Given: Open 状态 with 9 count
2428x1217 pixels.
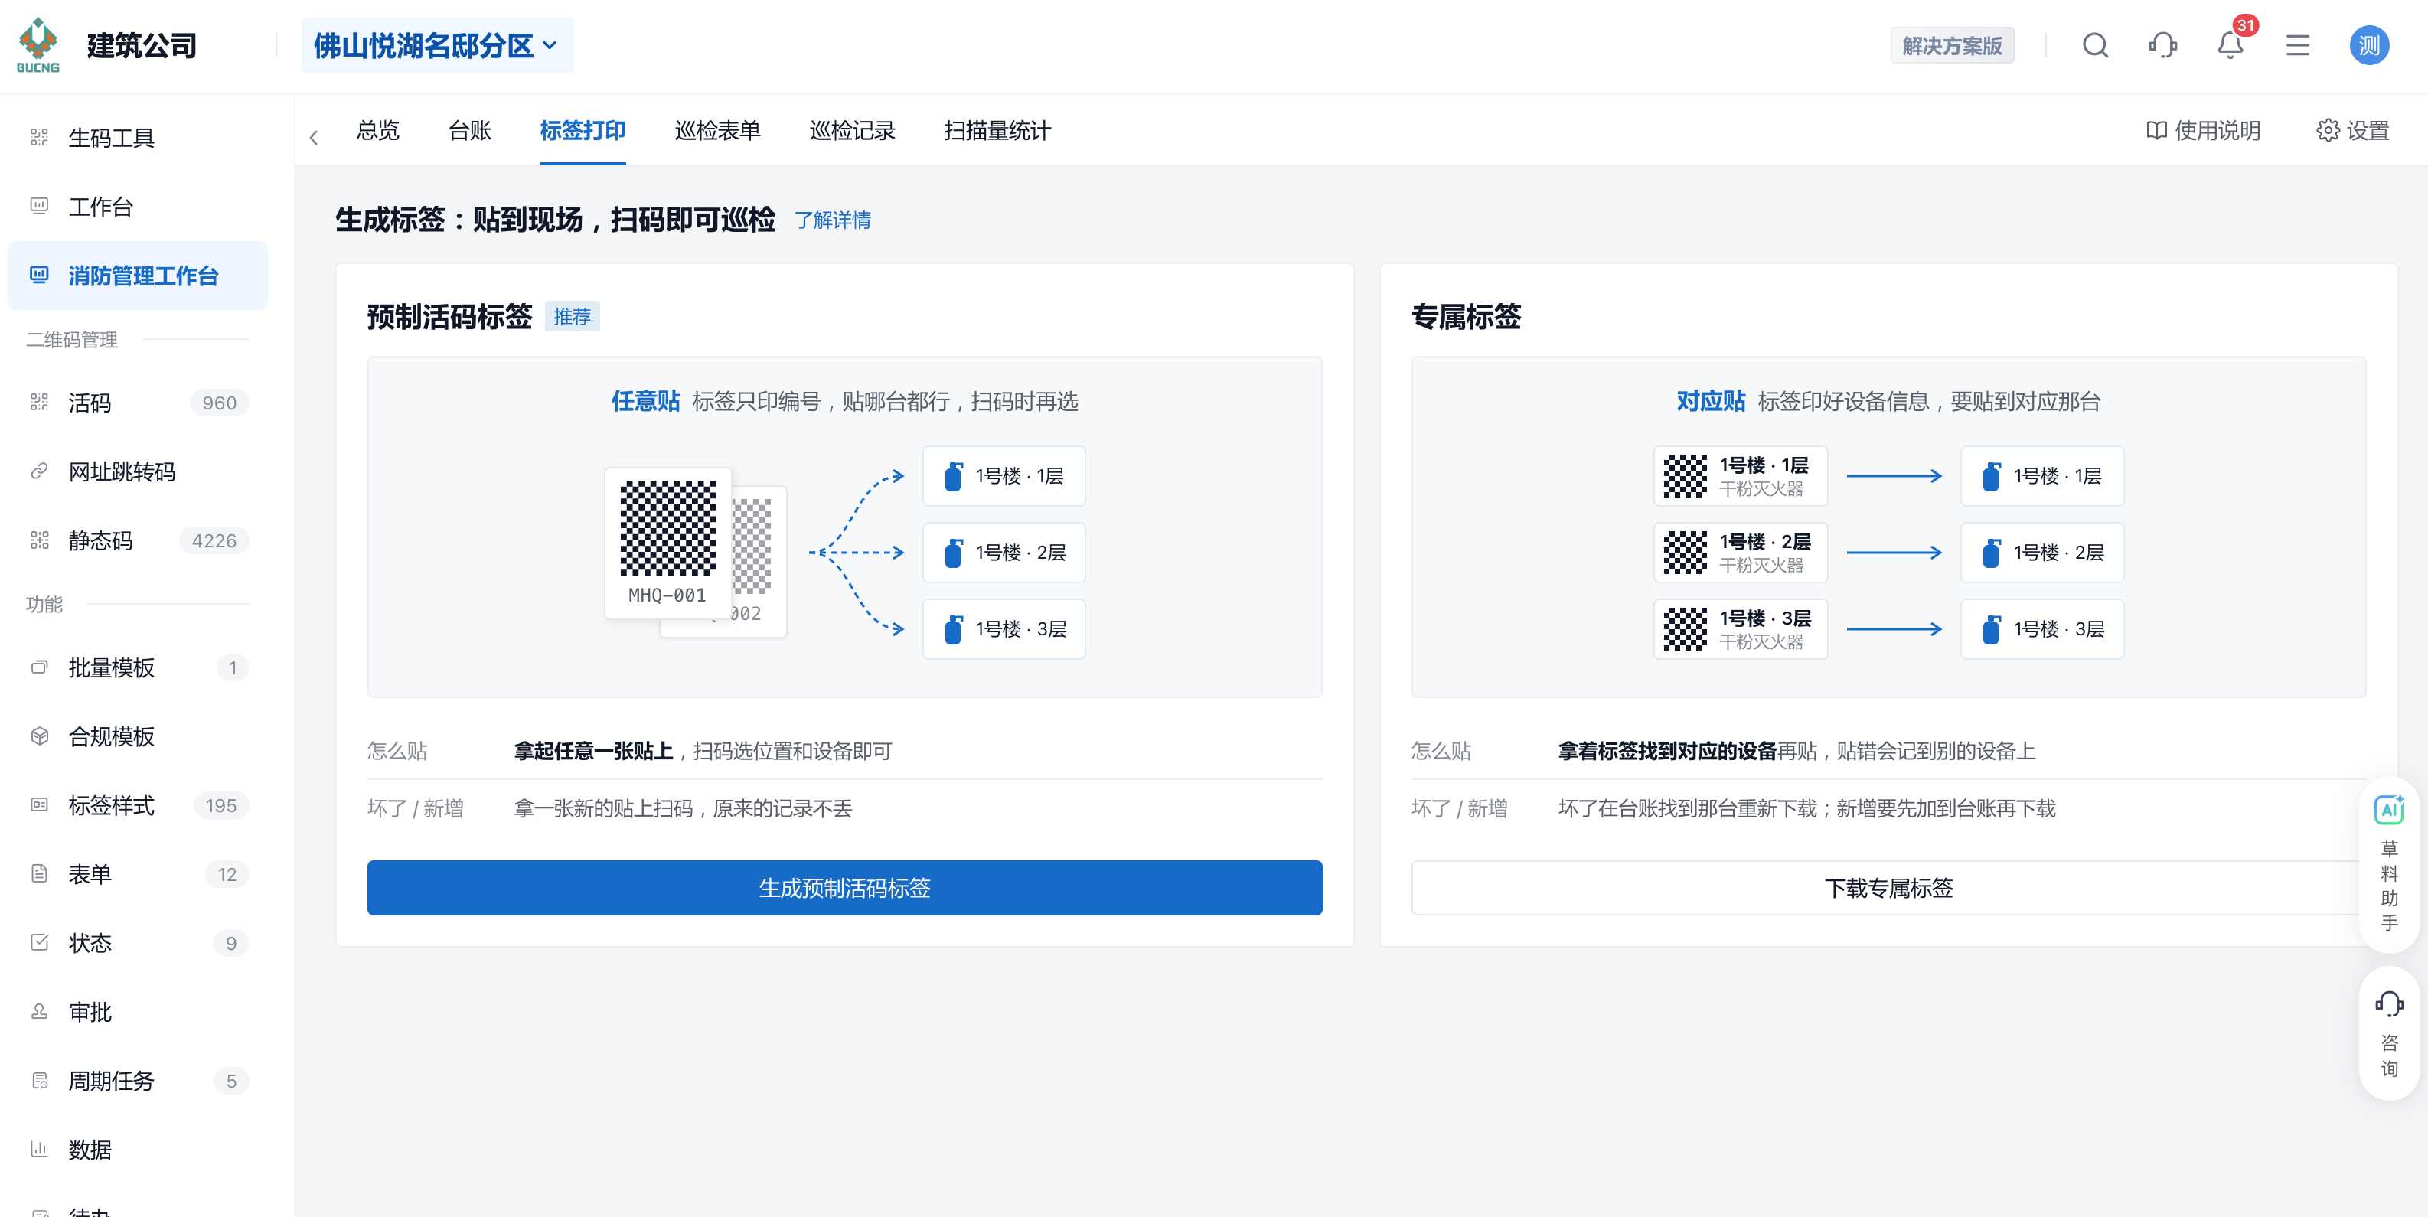Looking at the screenshot, I should (138, 943).
